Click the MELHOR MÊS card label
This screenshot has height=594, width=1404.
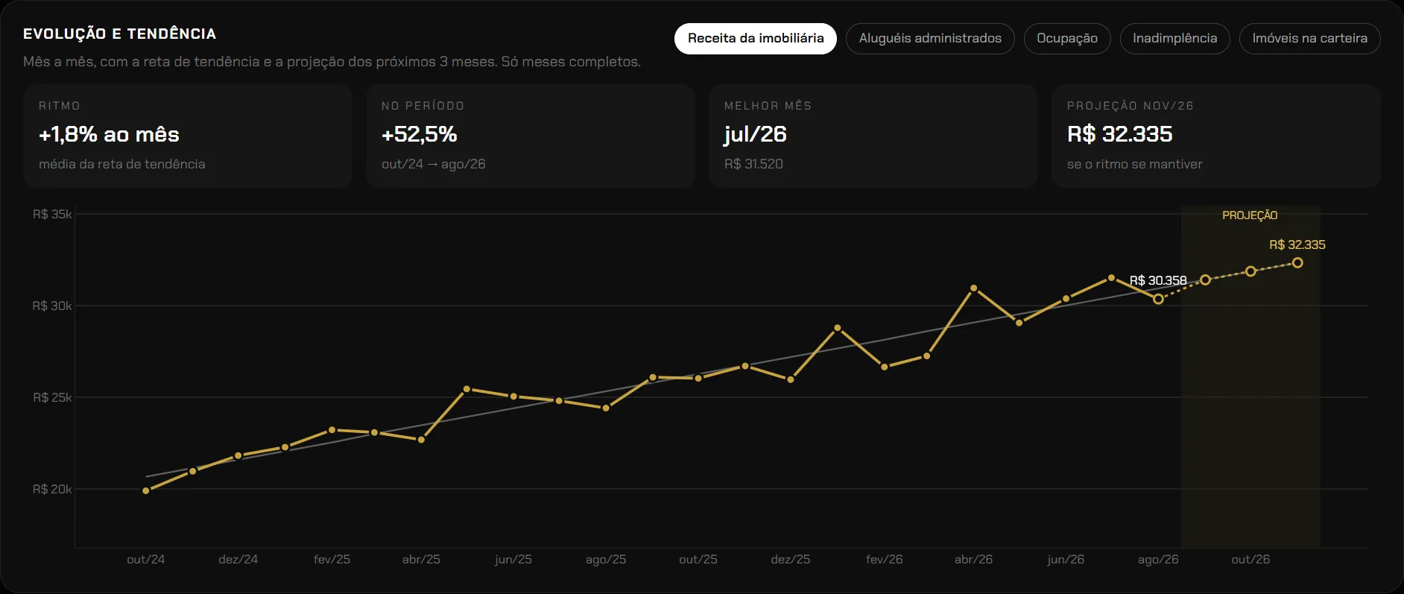click(x=768, y=106)
